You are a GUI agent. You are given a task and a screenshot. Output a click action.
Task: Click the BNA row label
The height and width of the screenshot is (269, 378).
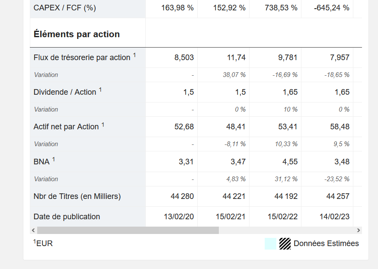tap(42, 162)
